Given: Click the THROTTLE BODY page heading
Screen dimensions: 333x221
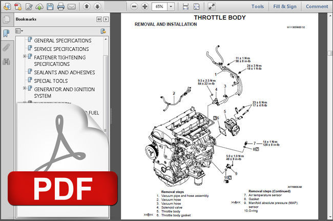Looking at the screenshot, I should tap(220, 17).
